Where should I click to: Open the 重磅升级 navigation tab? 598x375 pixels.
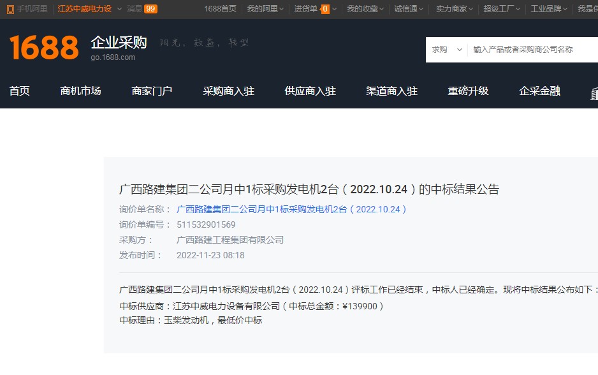point(468,91)
